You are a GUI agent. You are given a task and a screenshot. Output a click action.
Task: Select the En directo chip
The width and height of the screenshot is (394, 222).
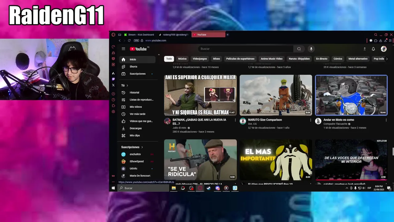[x=322, y=59]
